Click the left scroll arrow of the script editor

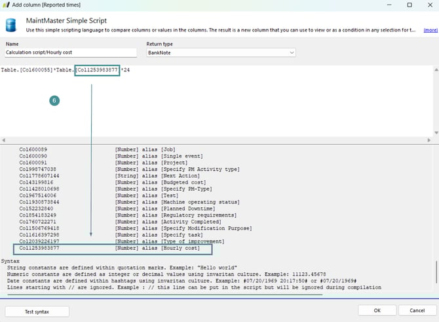pos(4,140)
